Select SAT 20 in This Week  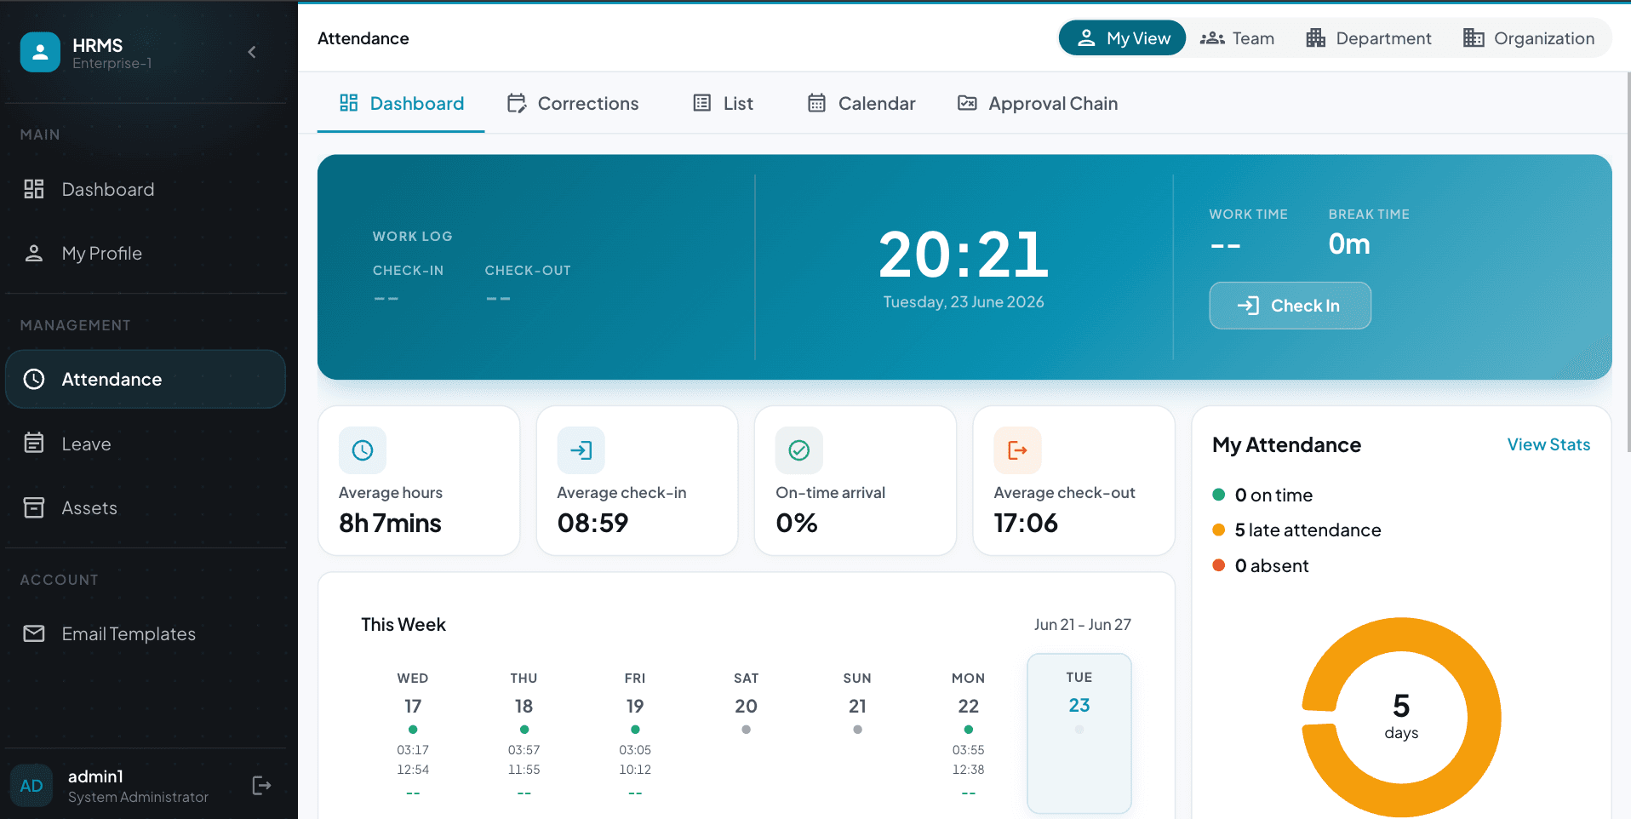[x=746, y=734]
